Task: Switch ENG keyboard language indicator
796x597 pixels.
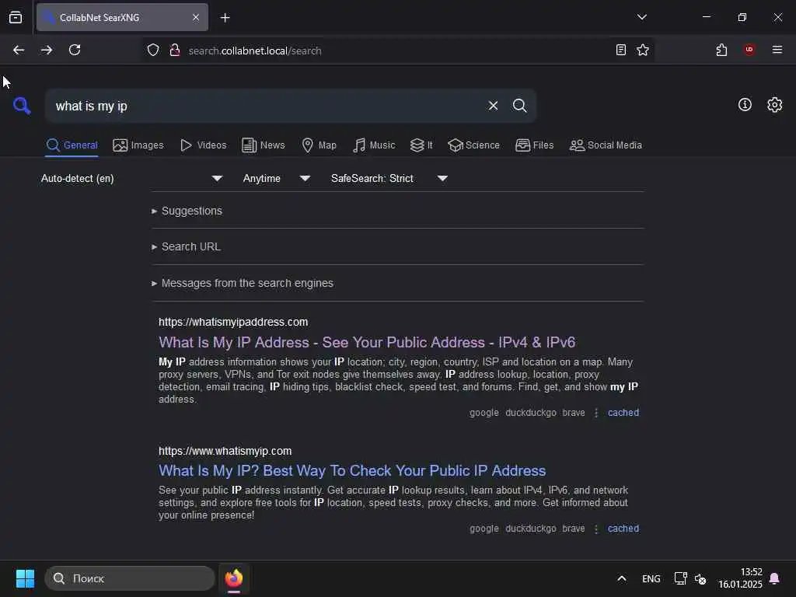Action: click(651, 578)
